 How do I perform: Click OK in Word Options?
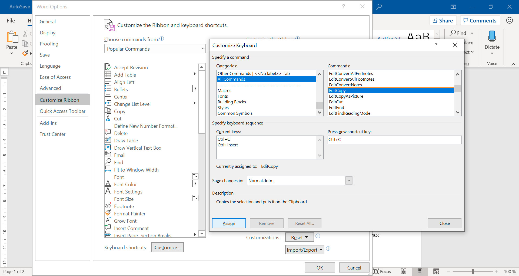pos(320,268)
